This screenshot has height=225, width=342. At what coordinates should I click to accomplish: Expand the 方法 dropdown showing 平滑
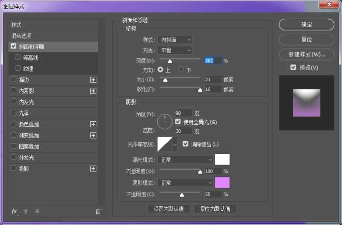(x=175, y=51)
